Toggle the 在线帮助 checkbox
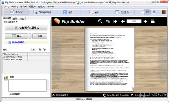Image resolution: width=169 pixels, height=102 pixels. point(11,94)
